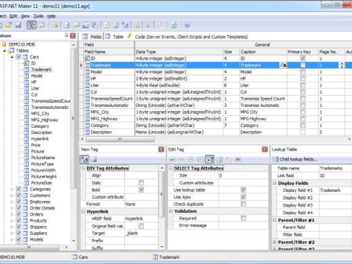Toggle Primary Key checkbox for ID field
The height and width of the screenshot is (264, 352).
point(303,58)
